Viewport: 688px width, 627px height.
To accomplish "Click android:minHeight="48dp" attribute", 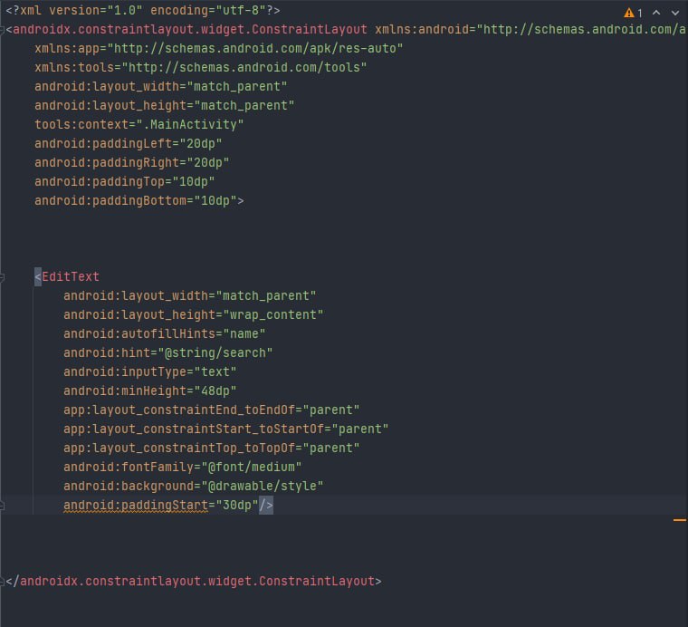I will (150, 391).
